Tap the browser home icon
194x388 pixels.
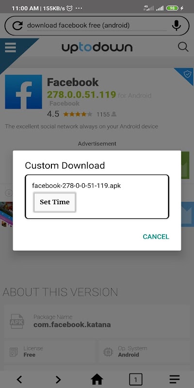pos(97,379)
